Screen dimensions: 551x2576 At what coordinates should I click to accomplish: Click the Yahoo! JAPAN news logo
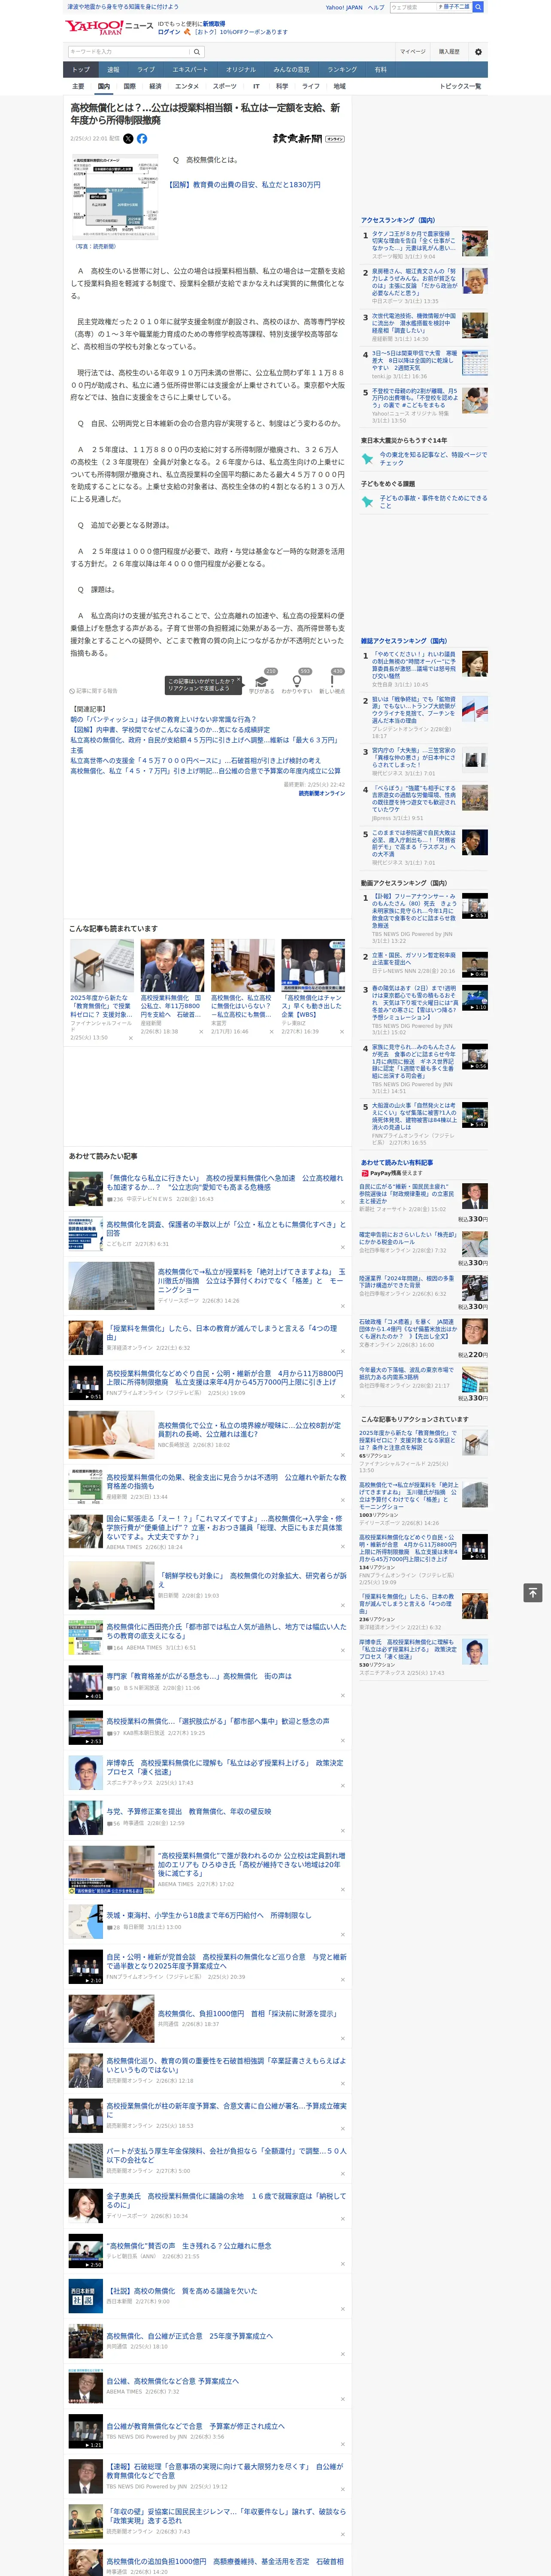109,27
